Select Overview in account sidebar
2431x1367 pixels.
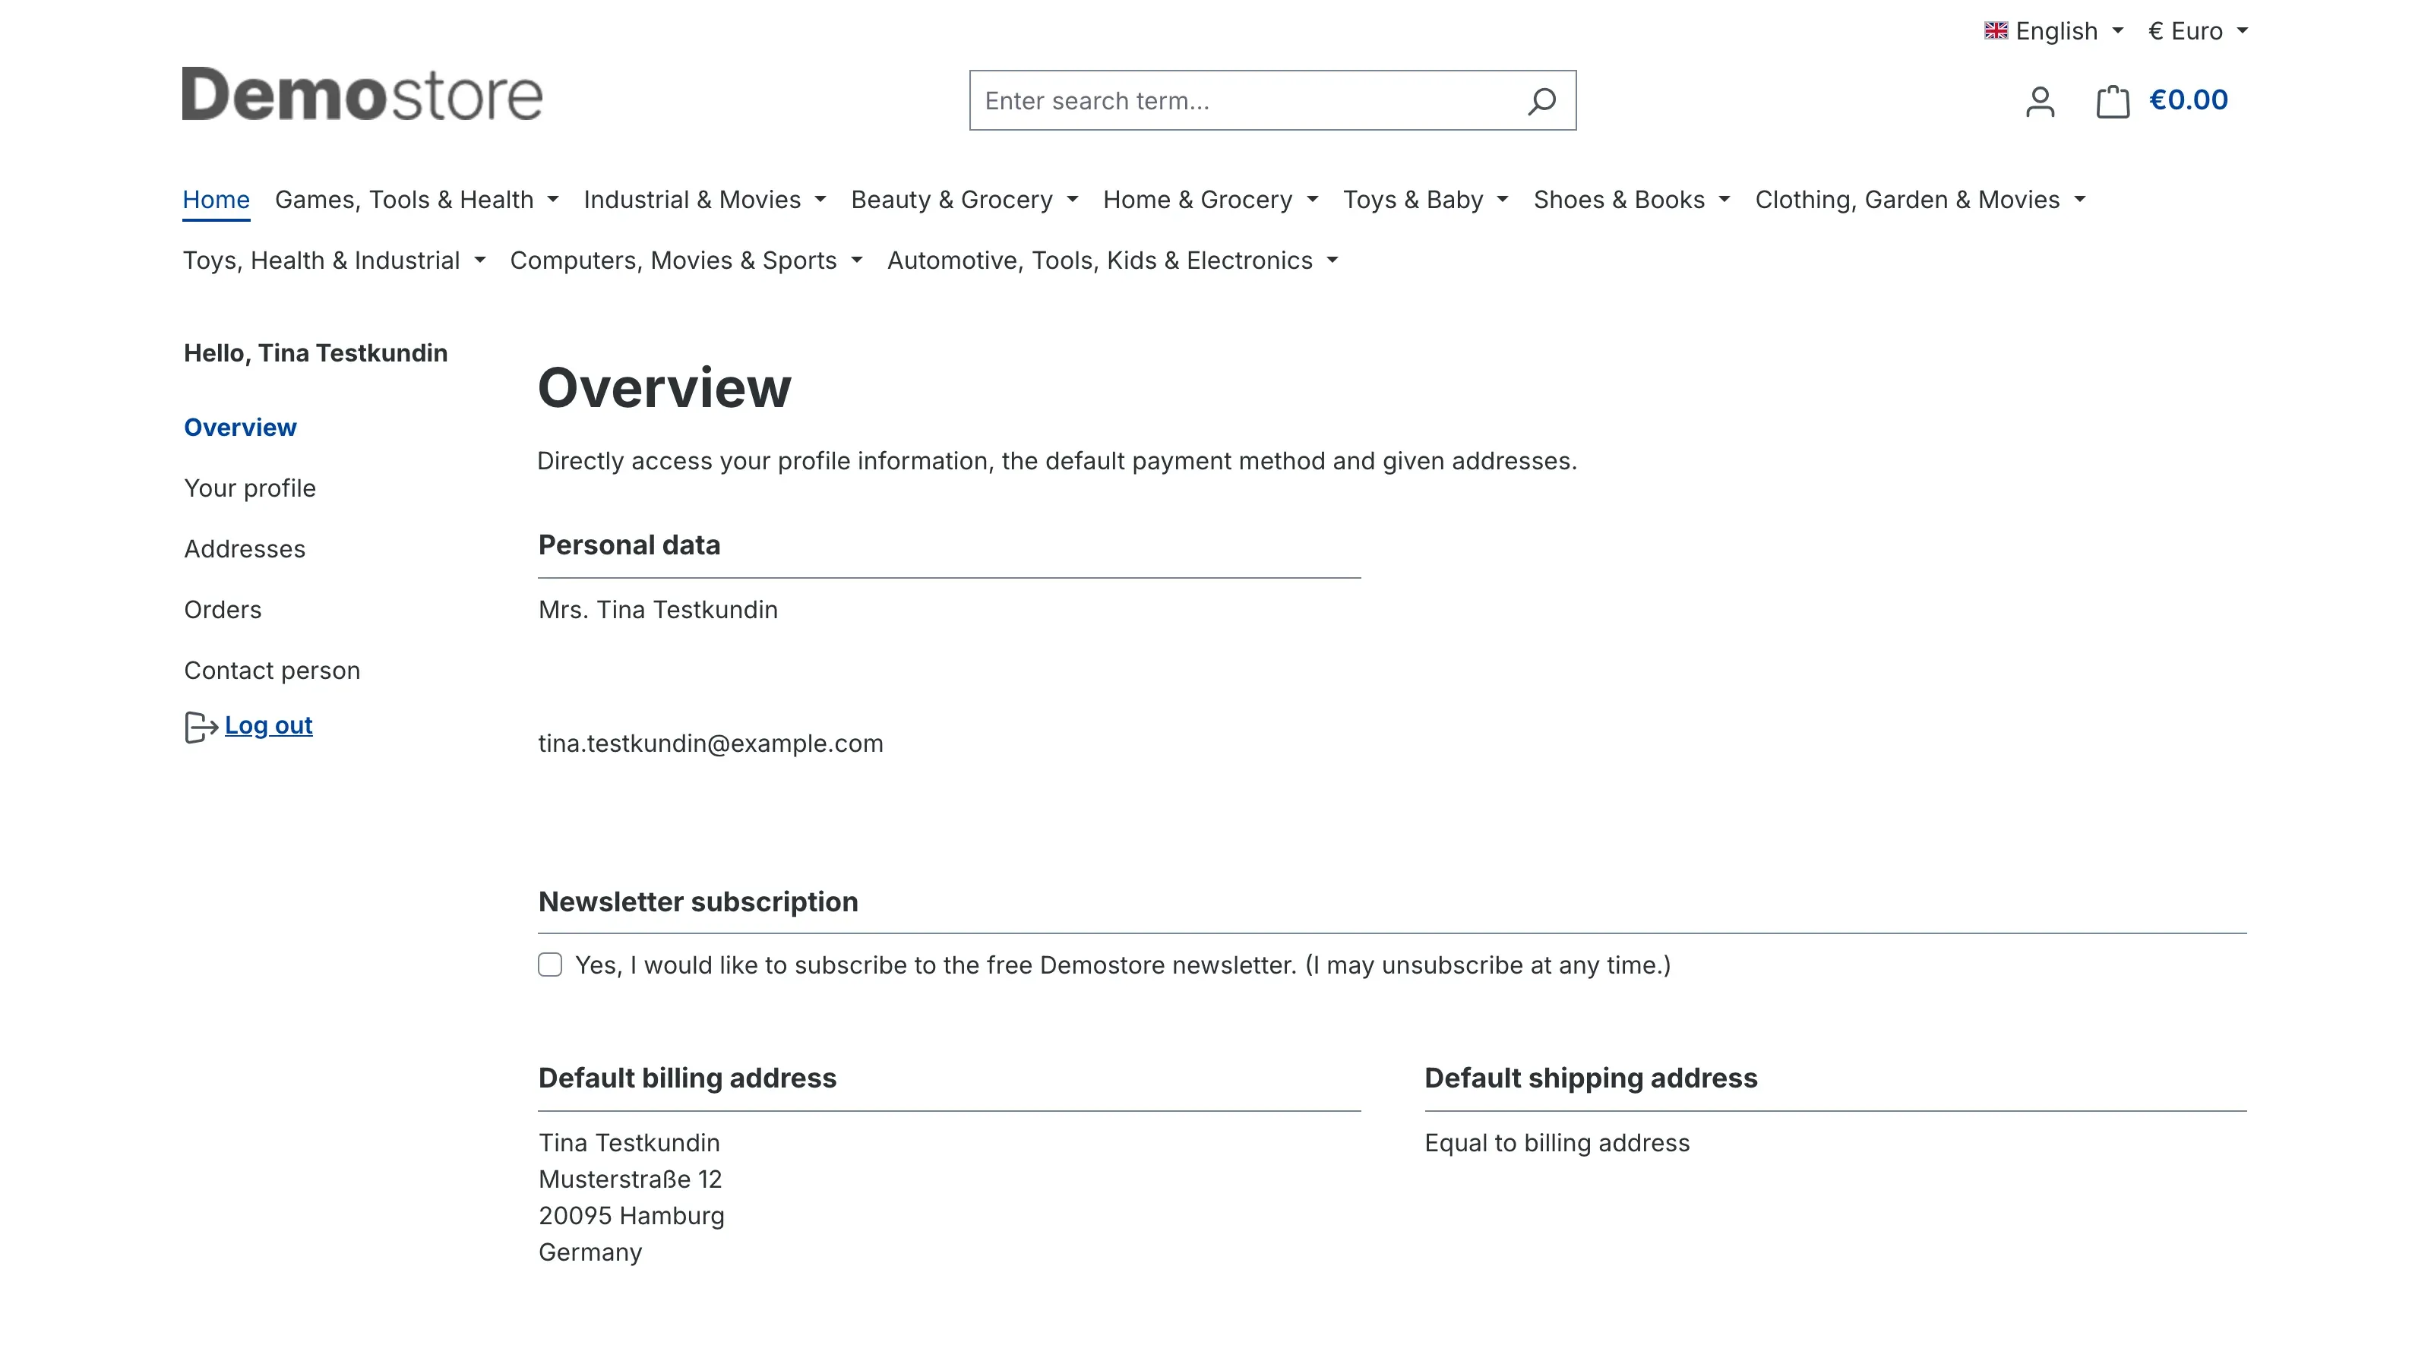(240, 428)
